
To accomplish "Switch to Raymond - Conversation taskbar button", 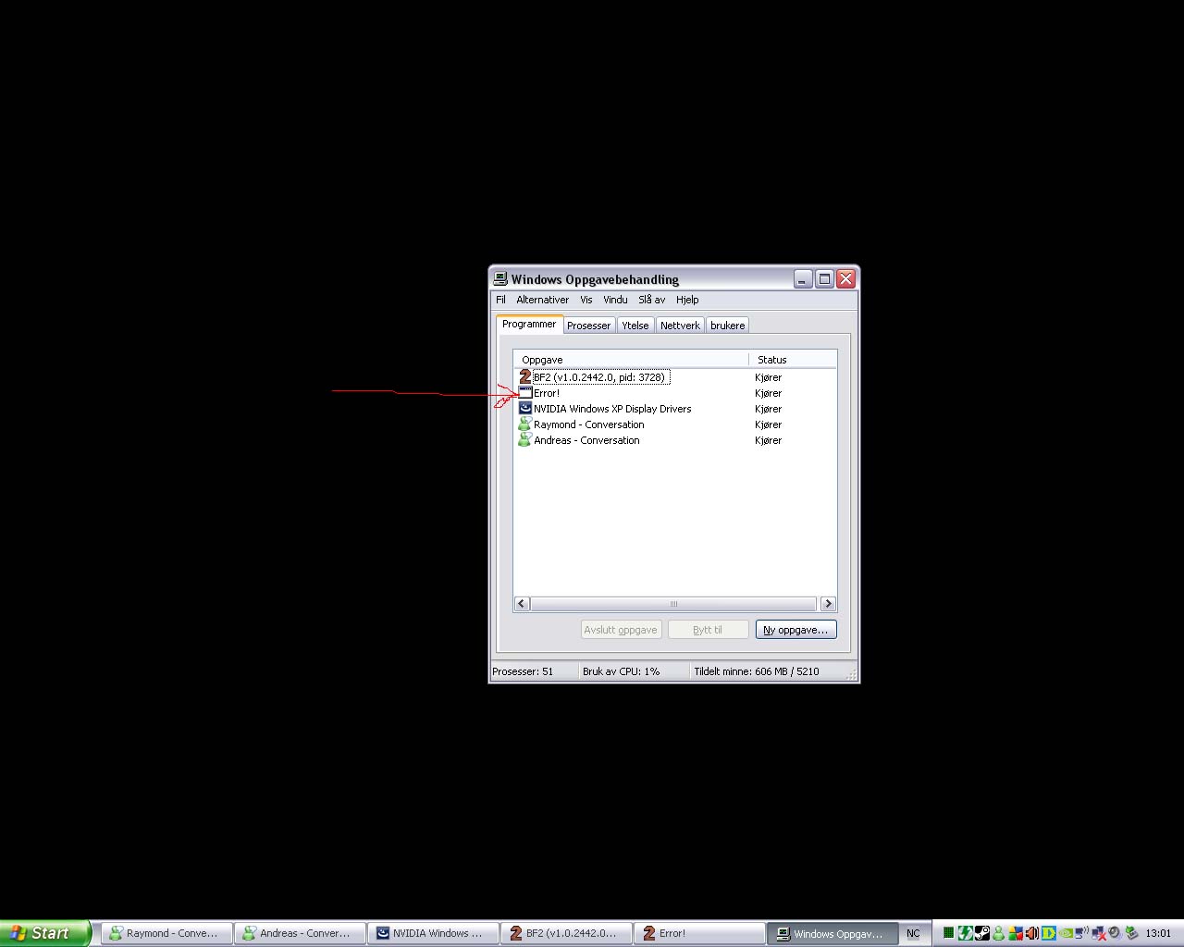I will click(x=166, y=933).
